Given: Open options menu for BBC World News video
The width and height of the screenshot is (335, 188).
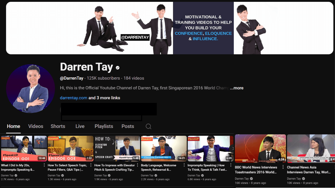Looking at the screenshot, I should (283, 167).
